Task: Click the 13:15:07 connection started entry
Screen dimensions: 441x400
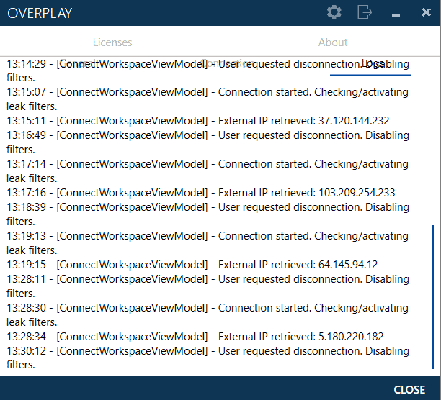Action: tap(208, 99)
